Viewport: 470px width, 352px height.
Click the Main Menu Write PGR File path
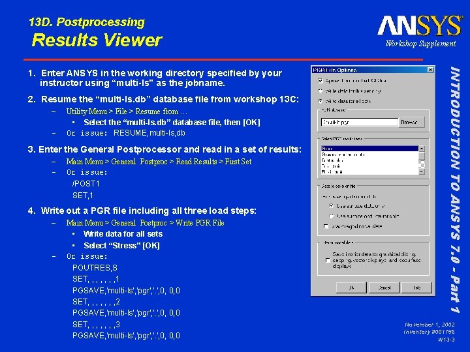[145, 223]
